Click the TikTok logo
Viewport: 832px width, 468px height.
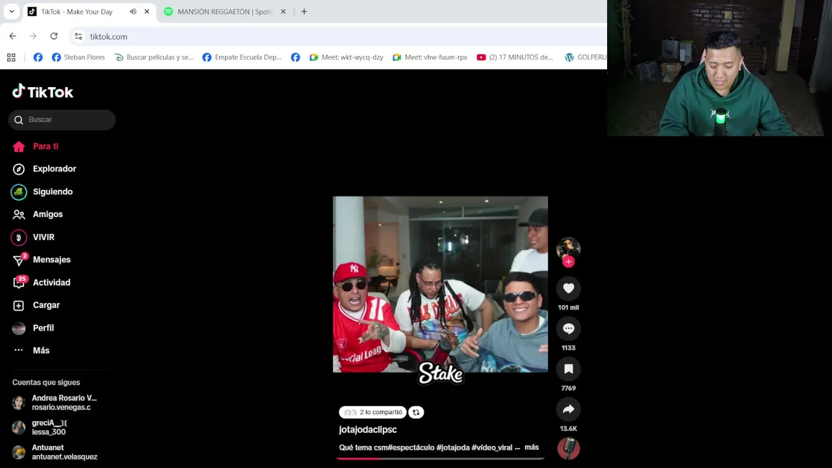43,92
